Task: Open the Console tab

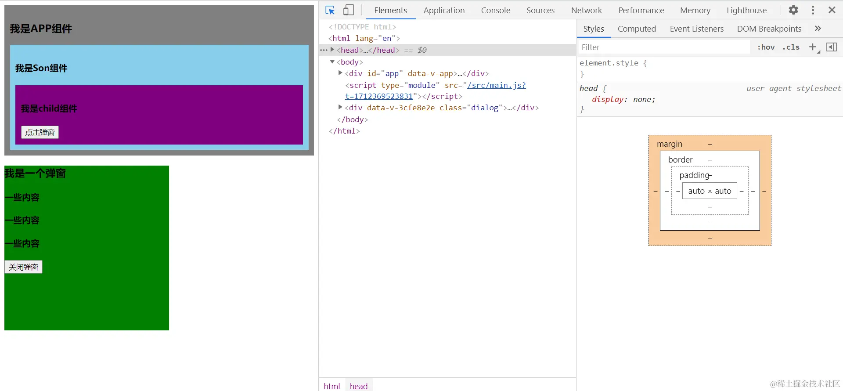Action: (x=496, y=10)
